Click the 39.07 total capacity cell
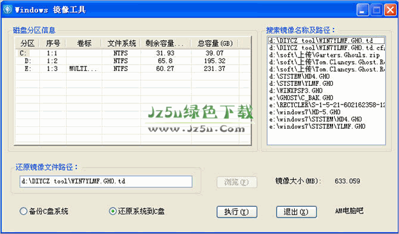 (214, 53)
